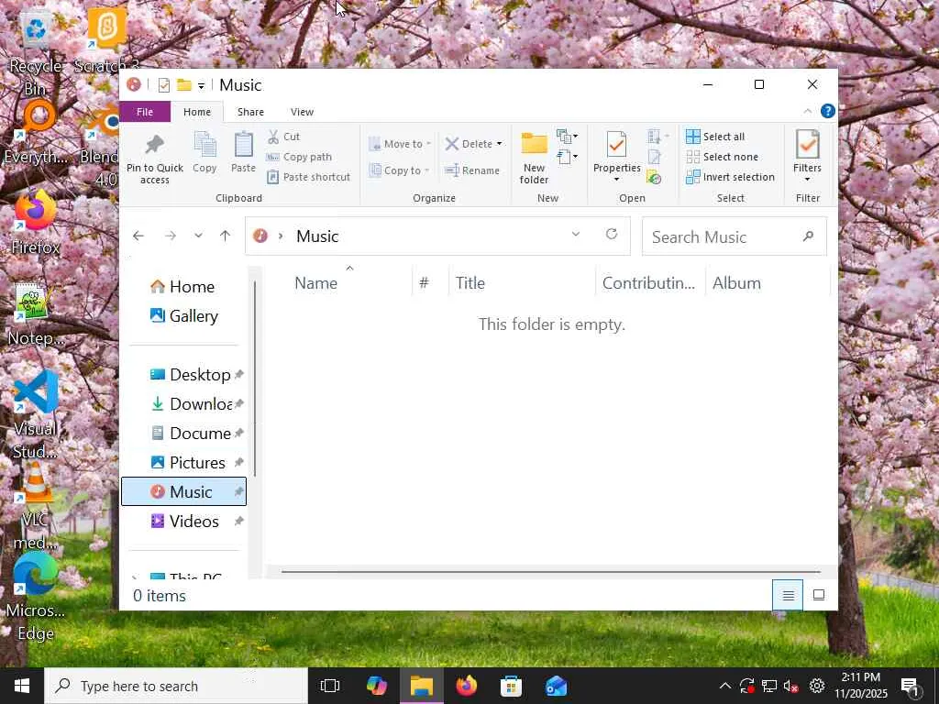Choose Copy path in Clipboard group

[x=299, y=157]
